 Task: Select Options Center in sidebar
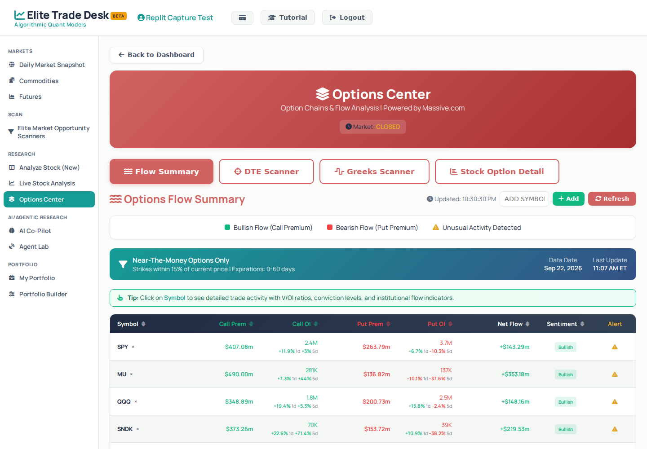point(49,199)
